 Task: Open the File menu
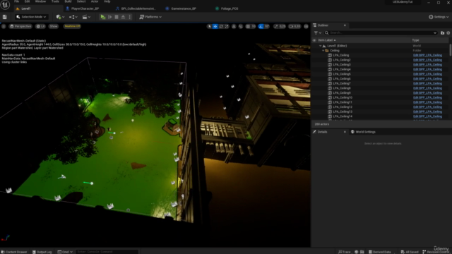tap(17, 1)
